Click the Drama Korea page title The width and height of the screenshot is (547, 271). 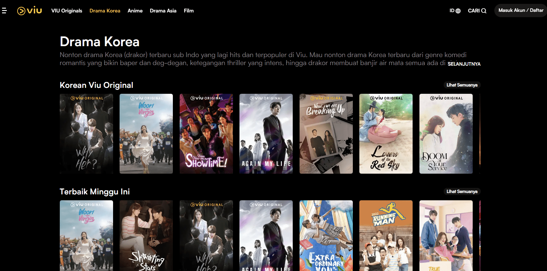99,42
